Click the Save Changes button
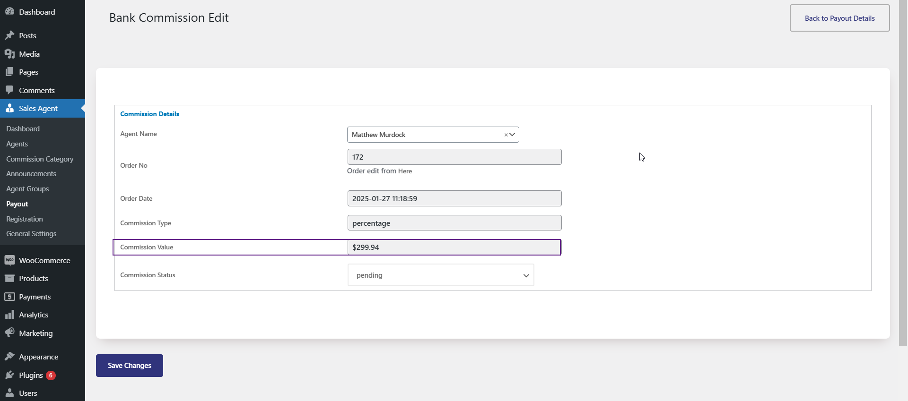The width and height of the screenshot is (908, 401). (x=130, y=365)
